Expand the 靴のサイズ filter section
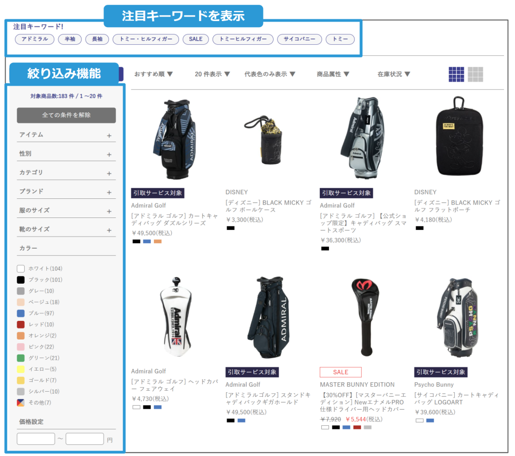This screenshot has width=515, height=456. [x=66, y=230]
